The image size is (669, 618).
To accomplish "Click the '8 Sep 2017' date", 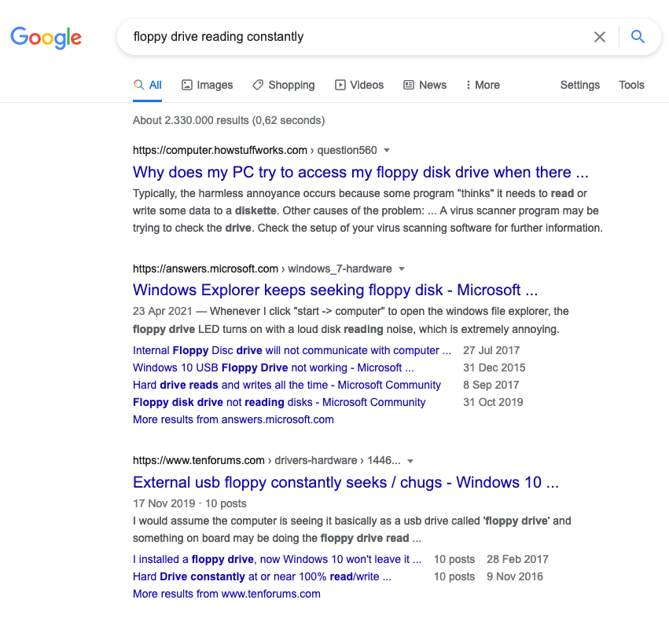I will [x=491, y=385].
